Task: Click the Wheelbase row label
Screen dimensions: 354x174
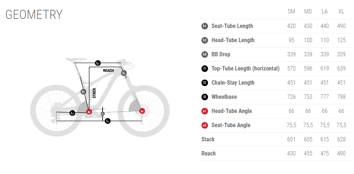Action: tap(224, 97)
